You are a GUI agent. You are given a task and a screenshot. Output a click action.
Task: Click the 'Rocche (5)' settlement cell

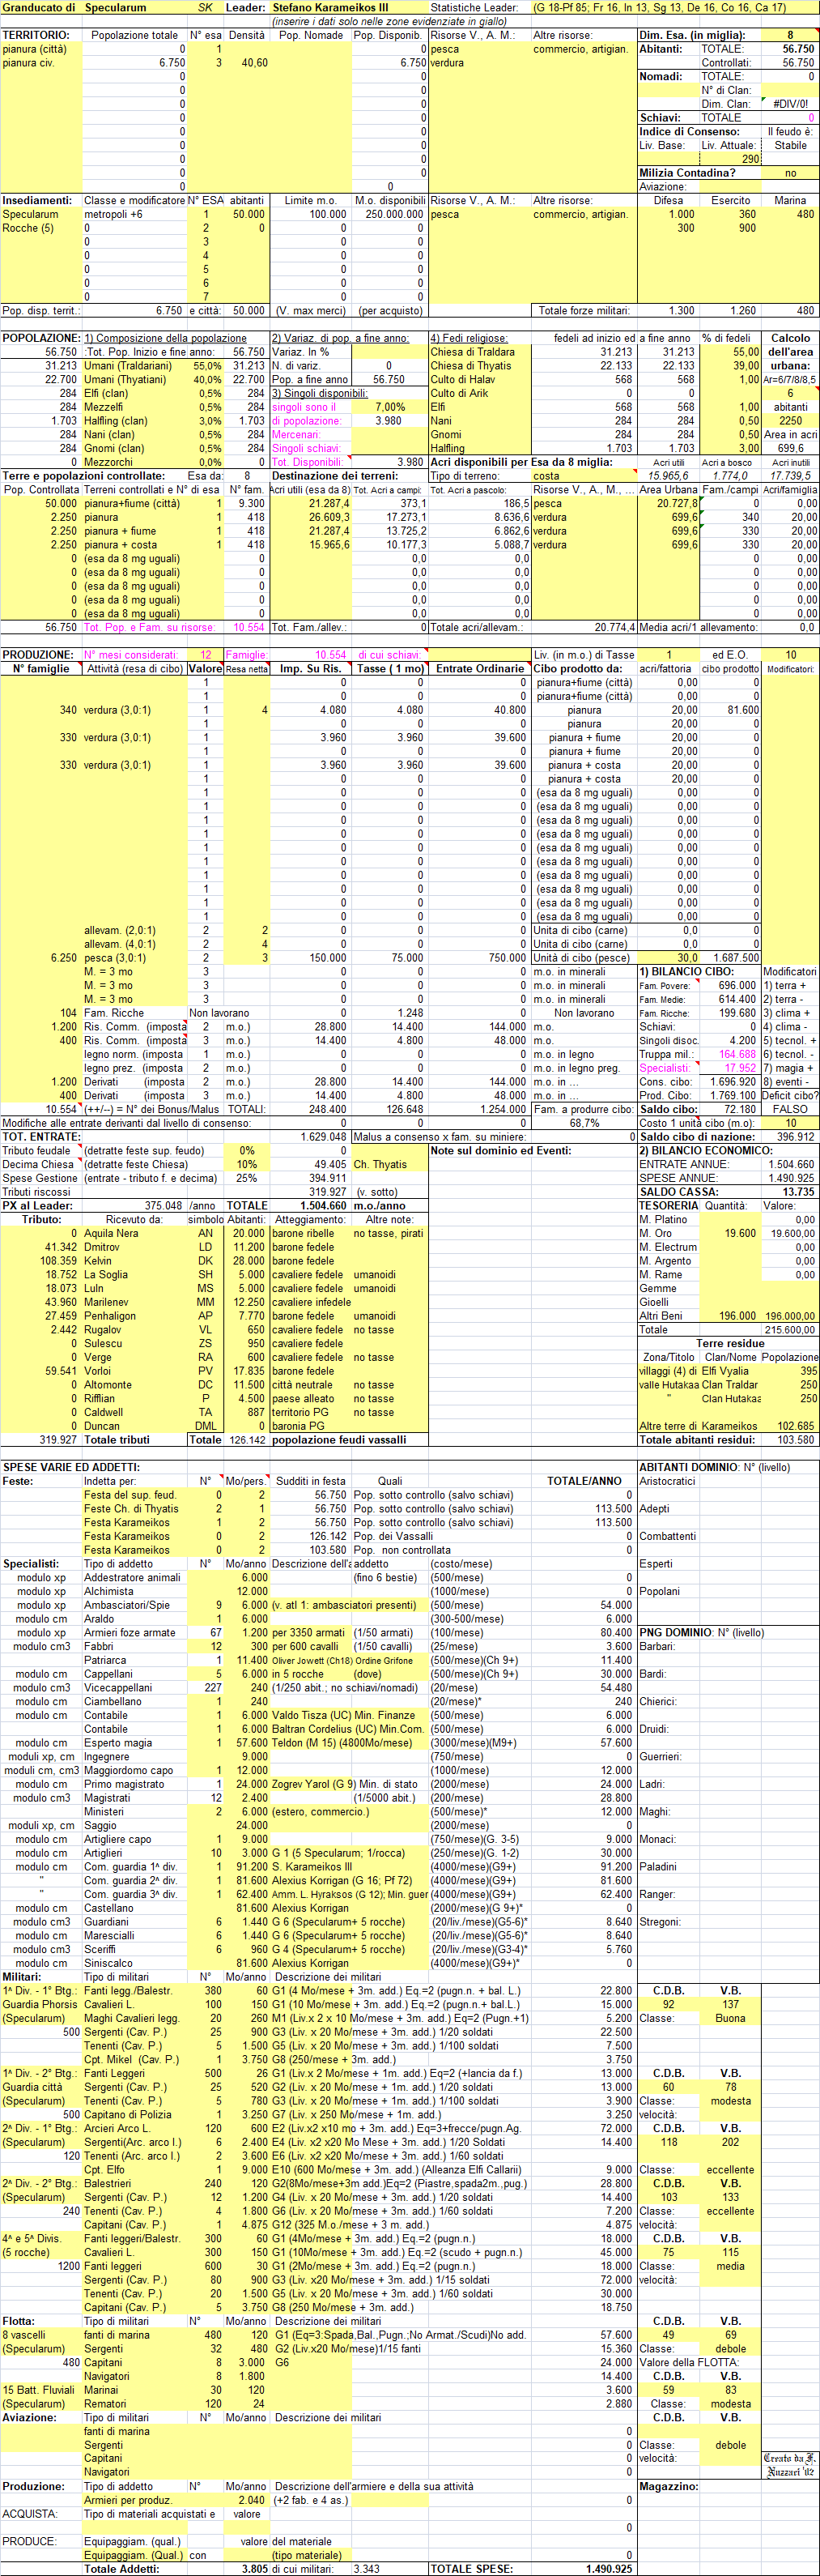(x=28, y=228)
